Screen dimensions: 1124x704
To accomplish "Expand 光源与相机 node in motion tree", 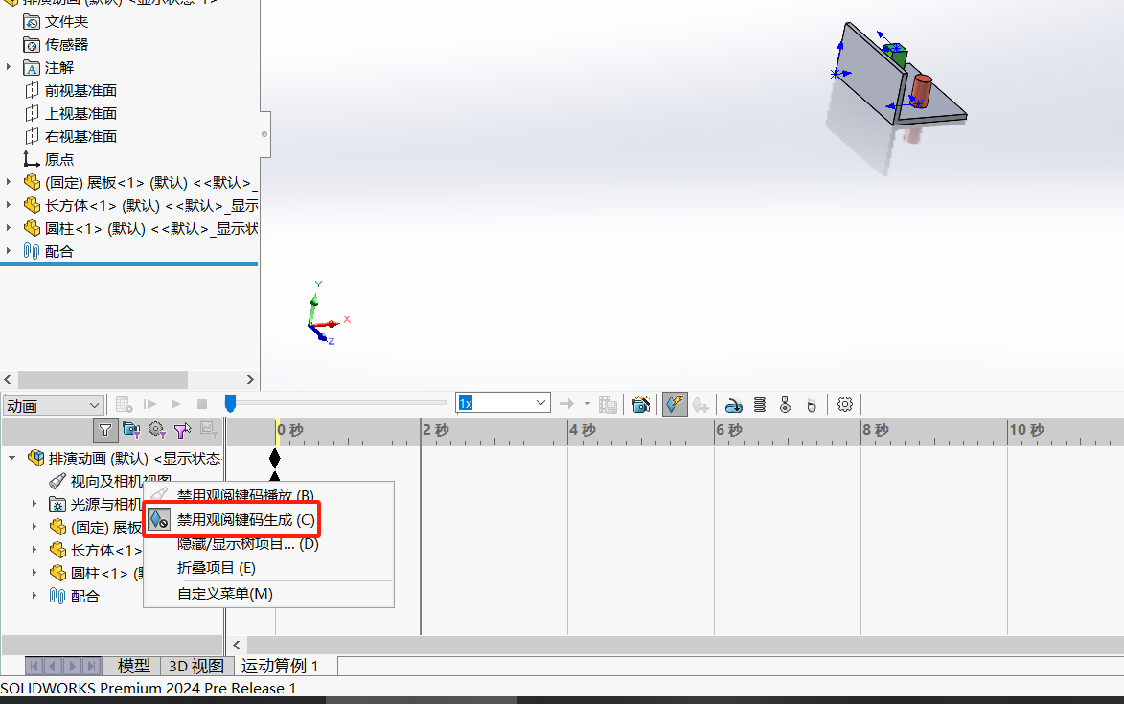I will [x=34, y=504].
